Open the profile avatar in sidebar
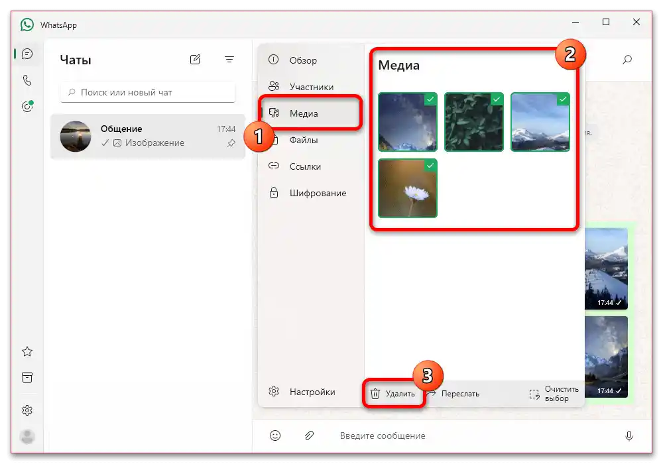 pos(27,437)
